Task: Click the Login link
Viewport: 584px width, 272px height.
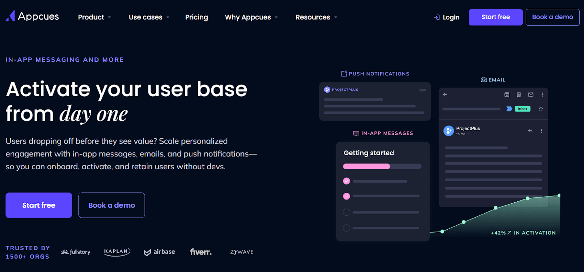Action: point(446,17)
